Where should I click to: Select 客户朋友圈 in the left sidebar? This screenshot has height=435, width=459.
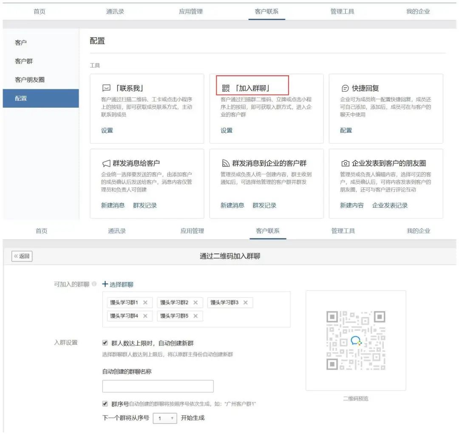tap(30, 80)
